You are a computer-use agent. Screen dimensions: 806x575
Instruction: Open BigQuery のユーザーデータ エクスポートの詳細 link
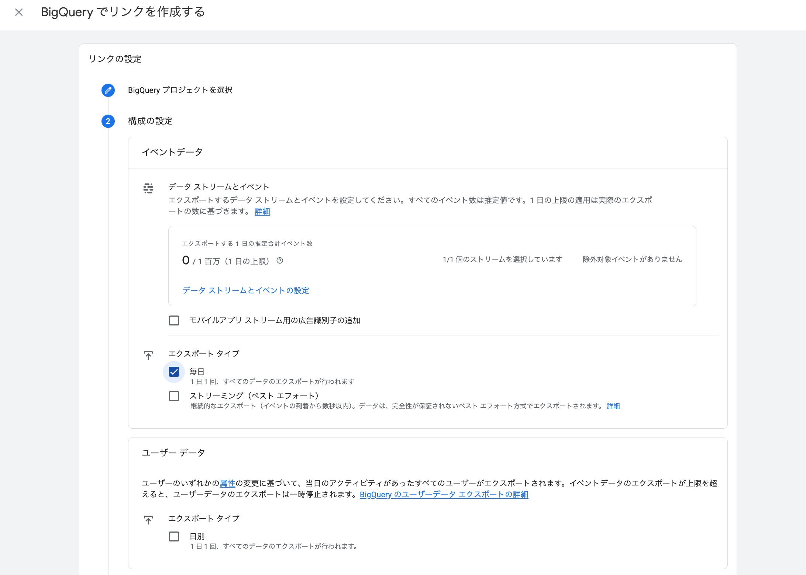tap(444, 495)
